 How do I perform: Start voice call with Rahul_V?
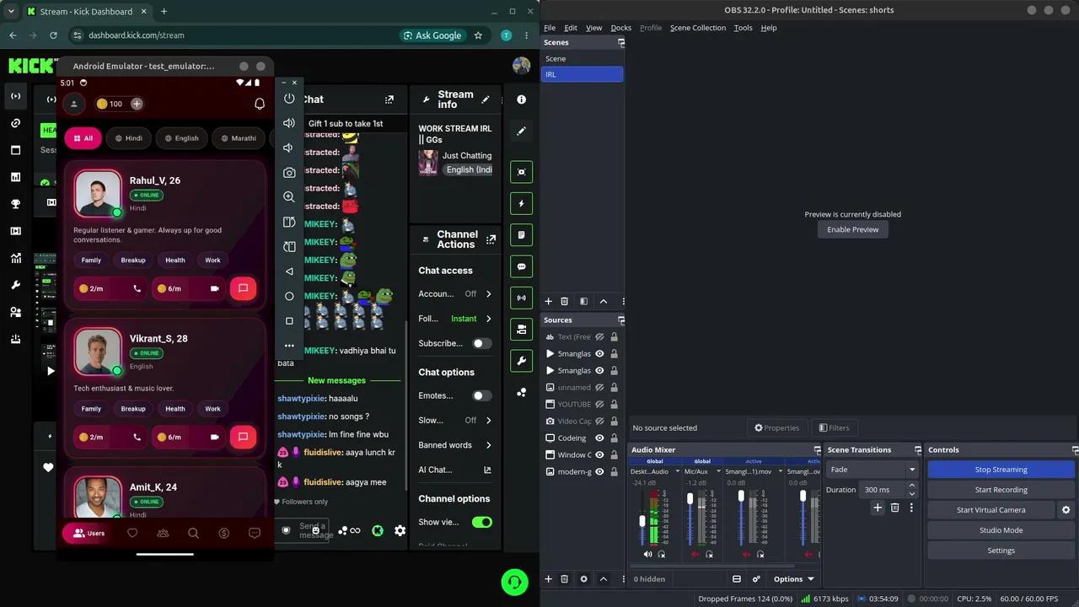[x=137, y=288]
